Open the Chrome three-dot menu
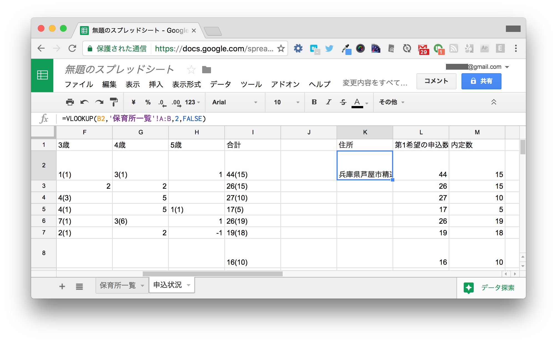The image size is (557, 343). pos(516,49)
